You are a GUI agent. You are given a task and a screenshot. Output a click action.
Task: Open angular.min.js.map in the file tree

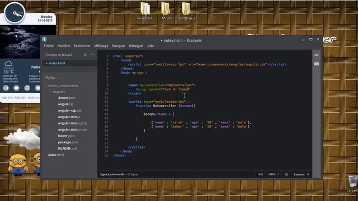(x=73, y=130)
